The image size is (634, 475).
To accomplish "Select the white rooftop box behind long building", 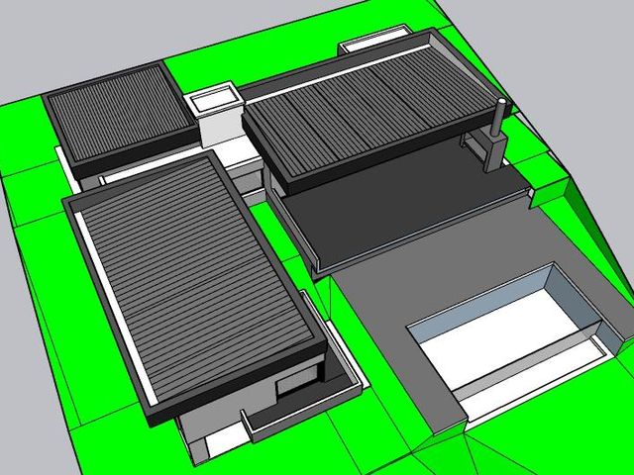I will 374,40.
